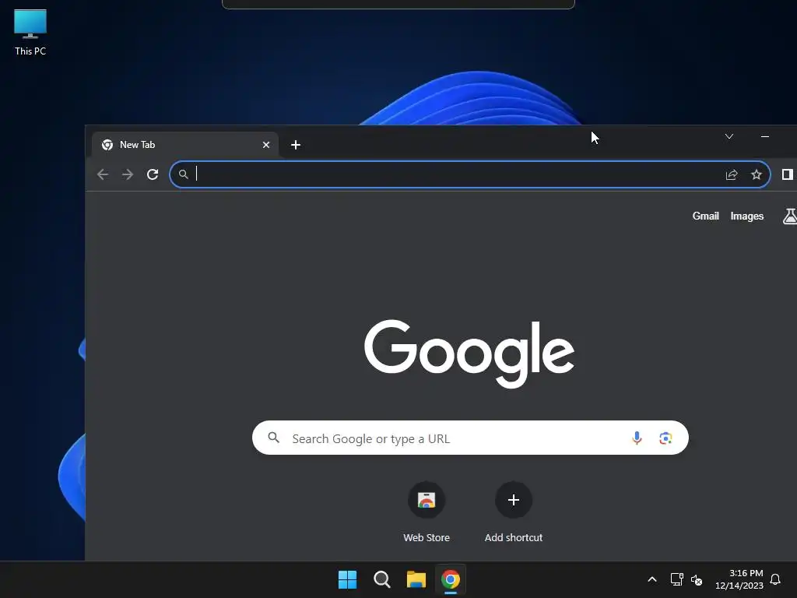Click the Google search box
The width and height of the screenshot is (797, 598).
click(x=470, y=438)
